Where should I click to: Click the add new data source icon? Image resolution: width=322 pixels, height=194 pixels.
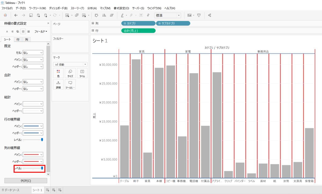(38, 15)
